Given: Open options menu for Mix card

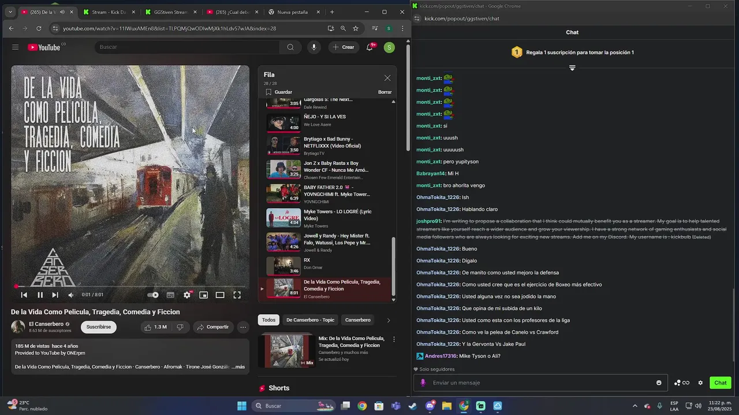Looking at the screenshot, I should pos(394,339).
